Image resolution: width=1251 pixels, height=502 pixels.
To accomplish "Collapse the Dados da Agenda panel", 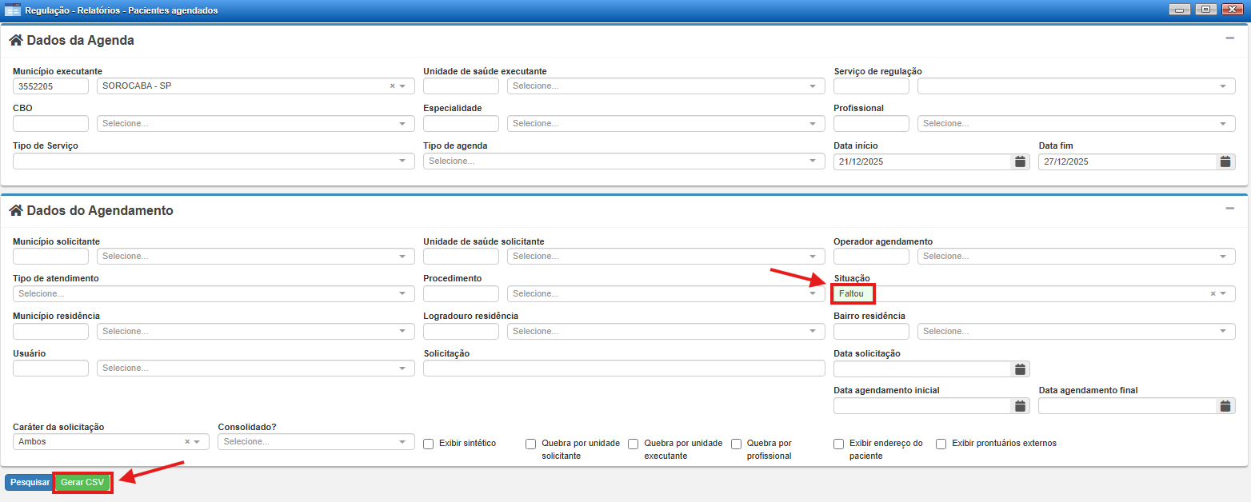I will point(1229,38).
